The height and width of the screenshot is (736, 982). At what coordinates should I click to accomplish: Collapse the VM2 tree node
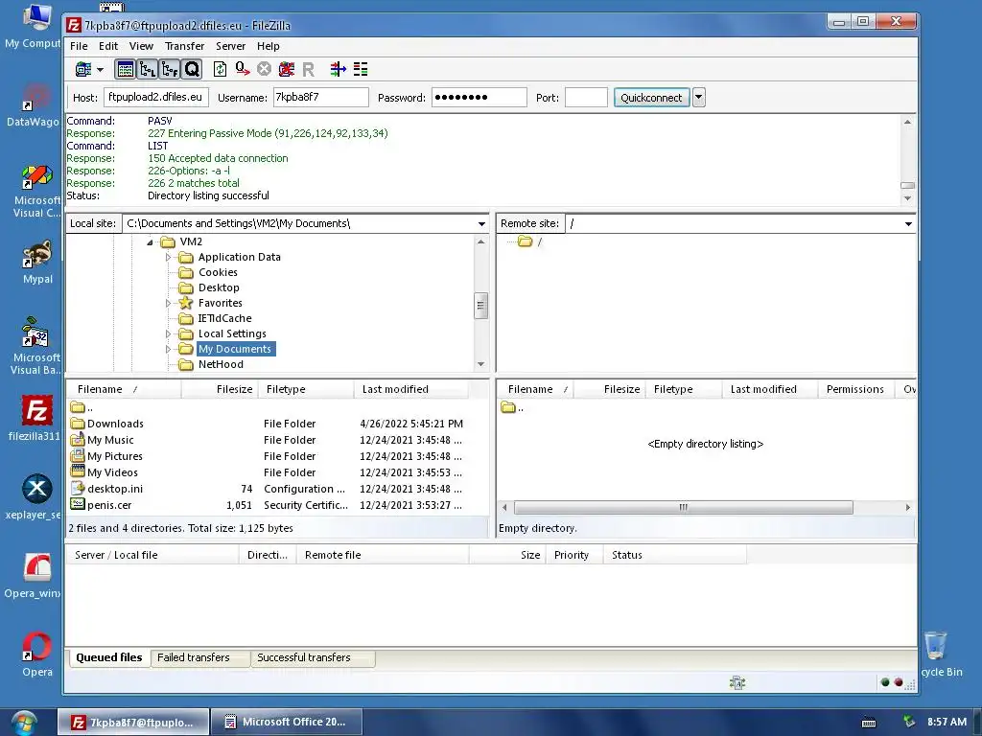(150, 242)
